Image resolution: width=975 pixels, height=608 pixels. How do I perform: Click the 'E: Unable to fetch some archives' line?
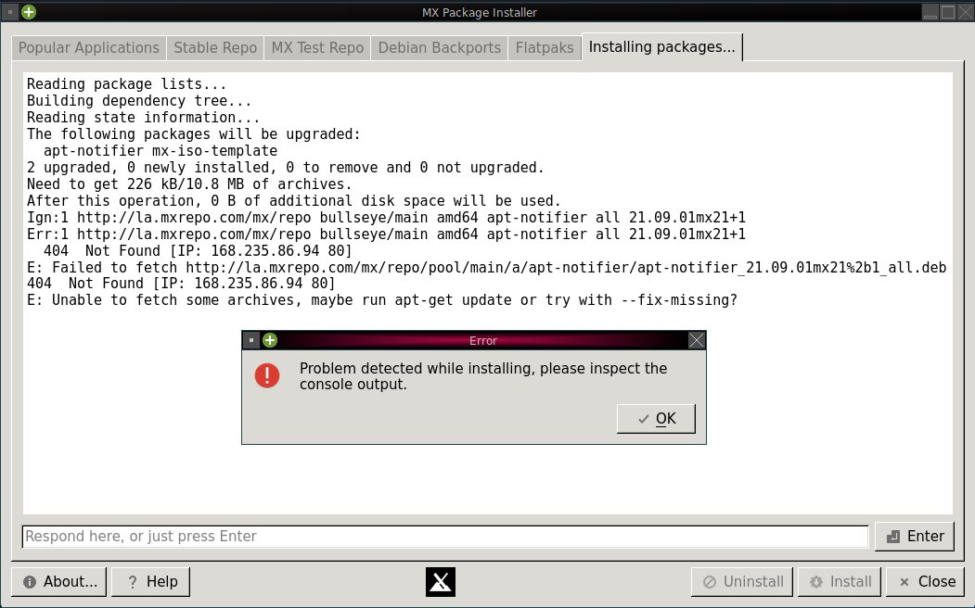382,300
